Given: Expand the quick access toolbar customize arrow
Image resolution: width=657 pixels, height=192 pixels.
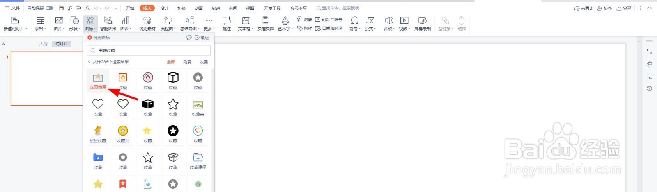Looking at the screenshot, I should 116,8.
